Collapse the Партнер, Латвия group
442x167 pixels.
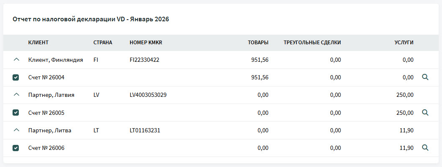pos(16,95)
